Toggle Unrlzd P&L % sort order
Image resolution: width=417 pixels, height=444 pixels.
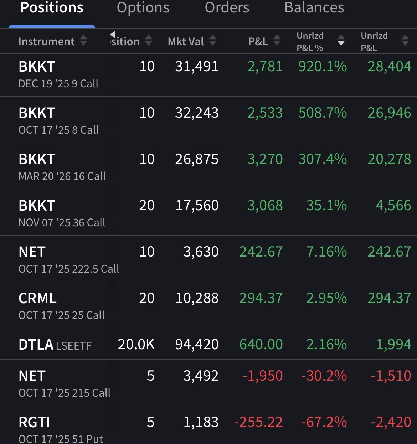click(341, 41)
